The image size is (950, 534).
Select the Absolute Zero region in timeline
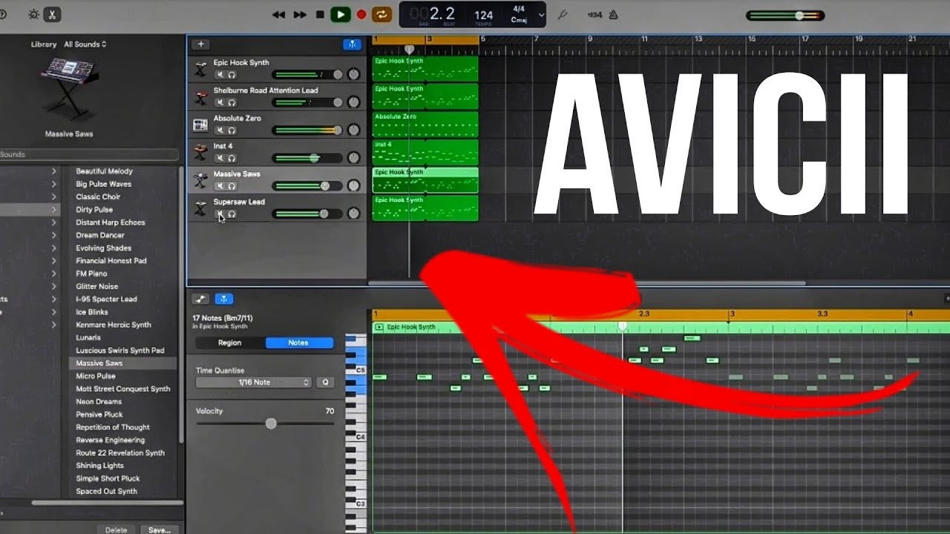(x=425, y=125)
